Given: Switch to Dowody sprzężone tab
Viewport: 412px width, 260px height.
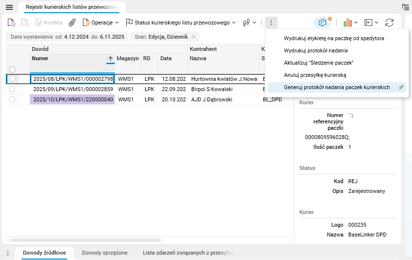Looking at the screenshot, I should click(x=104, y=253).
